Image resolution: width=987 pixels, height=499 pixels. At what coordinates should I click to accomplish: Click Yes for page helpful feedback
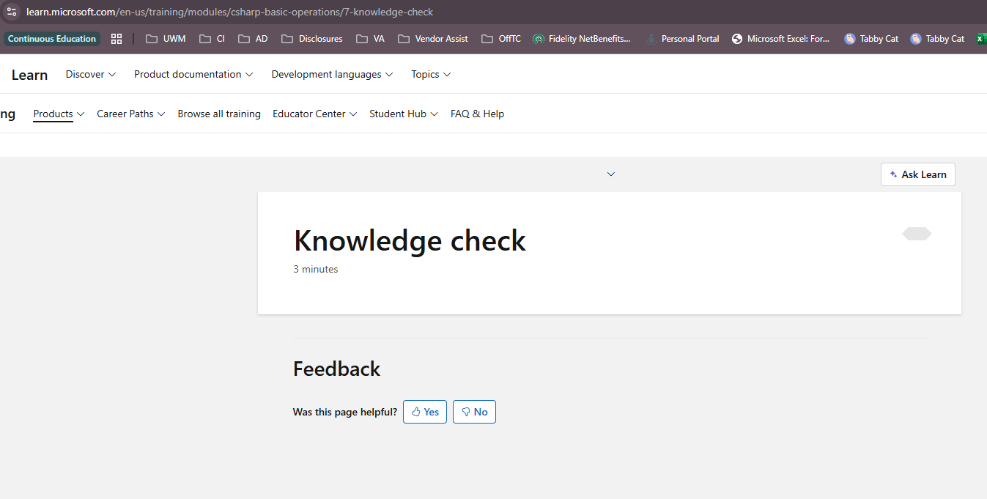pyautogui.click(x=425, y=412)
